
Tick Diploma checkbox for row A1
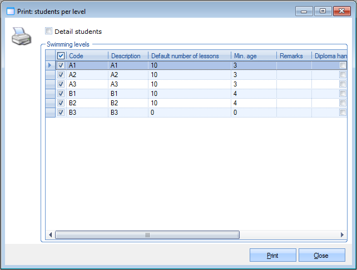343,65
